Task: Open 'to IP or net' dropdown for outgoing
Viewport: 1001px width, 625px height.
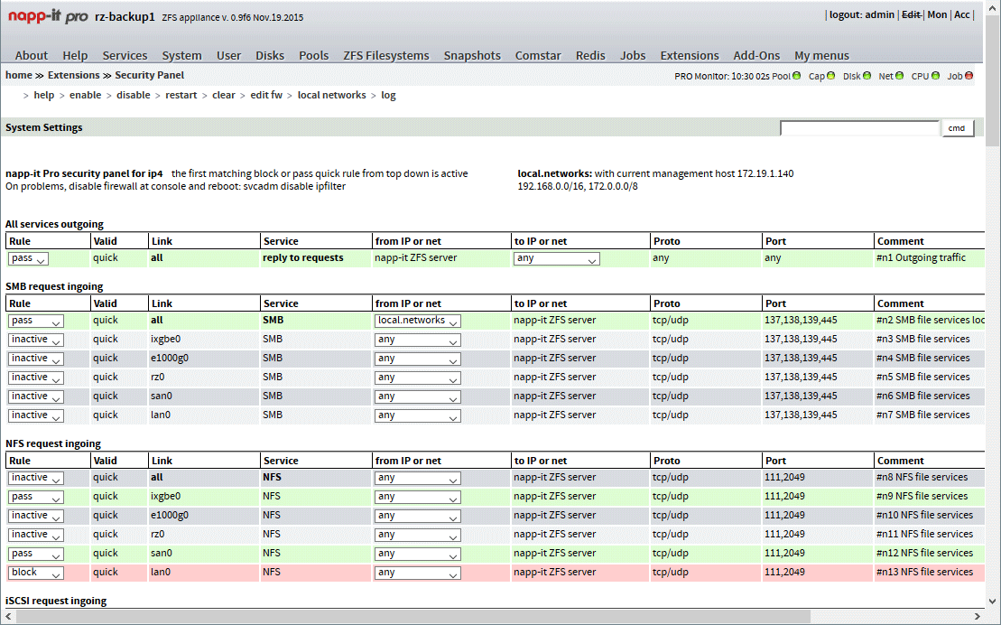Action: pos(557,258)
